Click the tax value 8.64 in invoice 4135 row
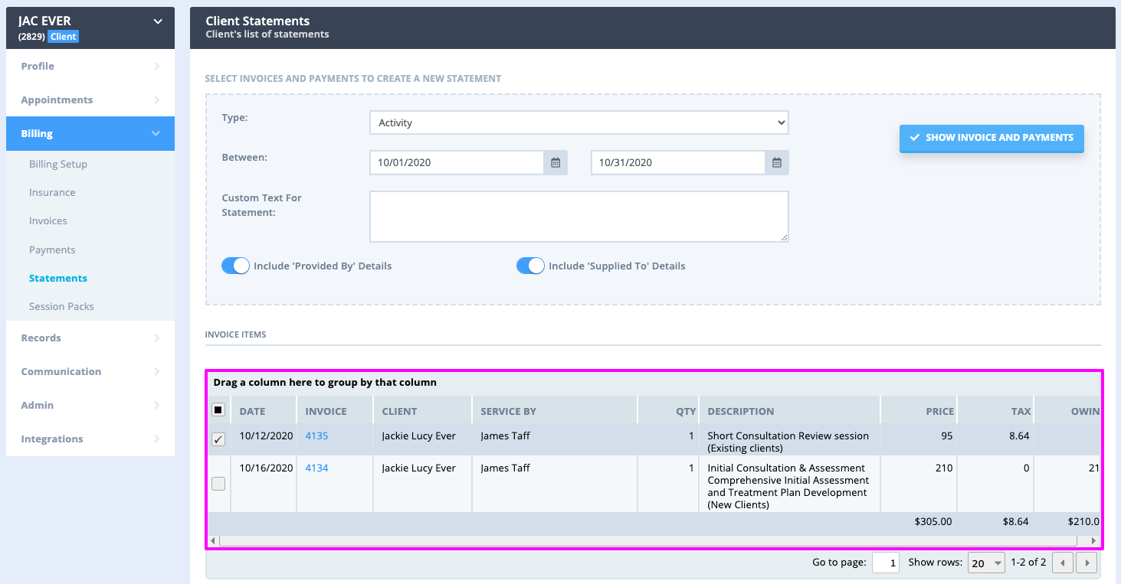This screenshot has height=584, width=1121. [x=1018, y=436]
